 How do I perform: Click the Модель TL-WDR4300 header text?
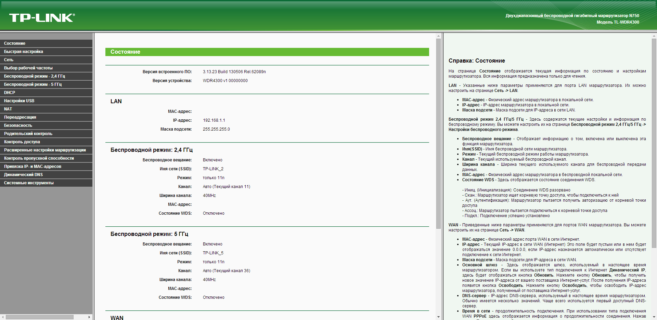point(618,22)
